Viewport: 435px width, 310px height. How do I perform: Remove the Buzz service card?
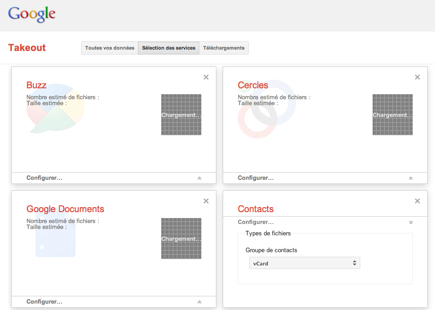206,77
